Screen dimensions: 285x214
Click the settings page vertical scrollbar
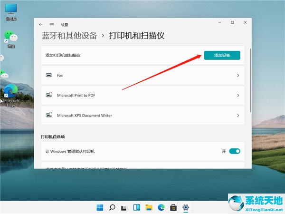(x=251, y=80)
